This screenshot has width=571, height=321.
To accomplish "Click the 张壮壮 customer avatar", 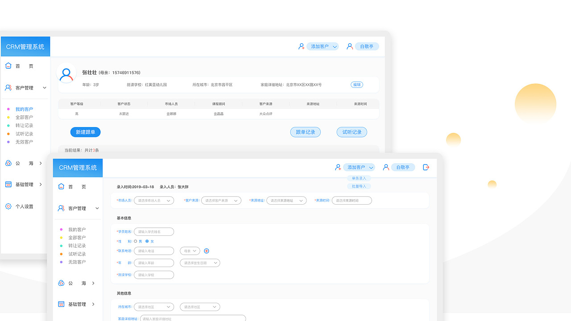I will 66,74.
